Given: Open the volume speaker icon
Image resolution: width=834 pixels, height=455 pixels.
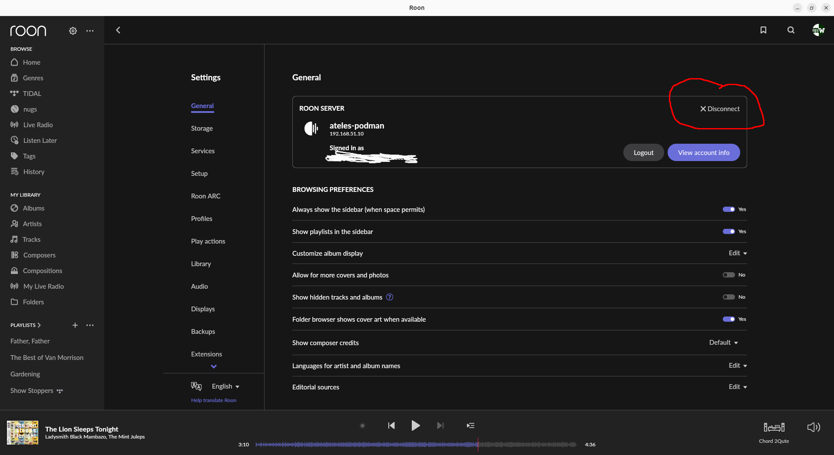Looking at the screenshot, I should click(814, 427).
